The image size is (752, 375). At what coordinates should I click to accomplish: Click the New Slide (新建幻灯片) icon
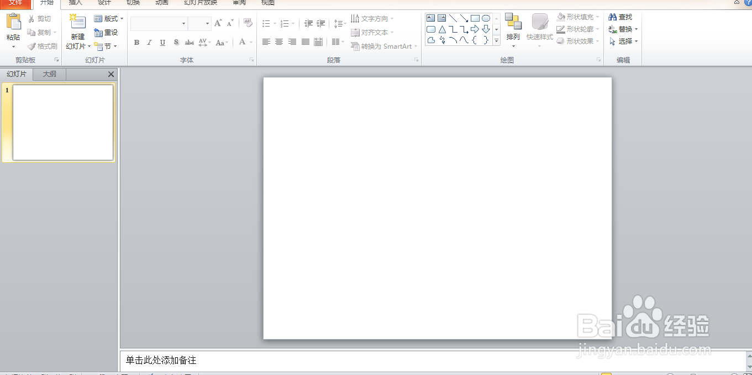[x=77, y=22]
